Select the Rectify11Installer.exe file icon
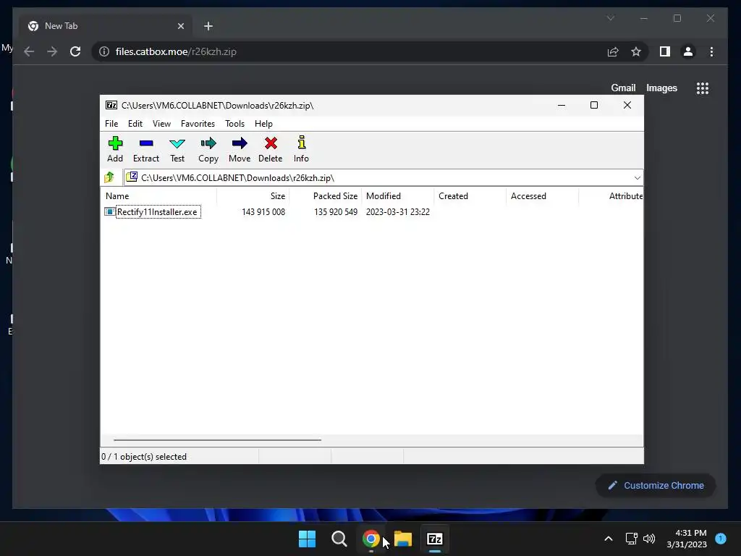This screenshot has height=556, width=741. 110,212
